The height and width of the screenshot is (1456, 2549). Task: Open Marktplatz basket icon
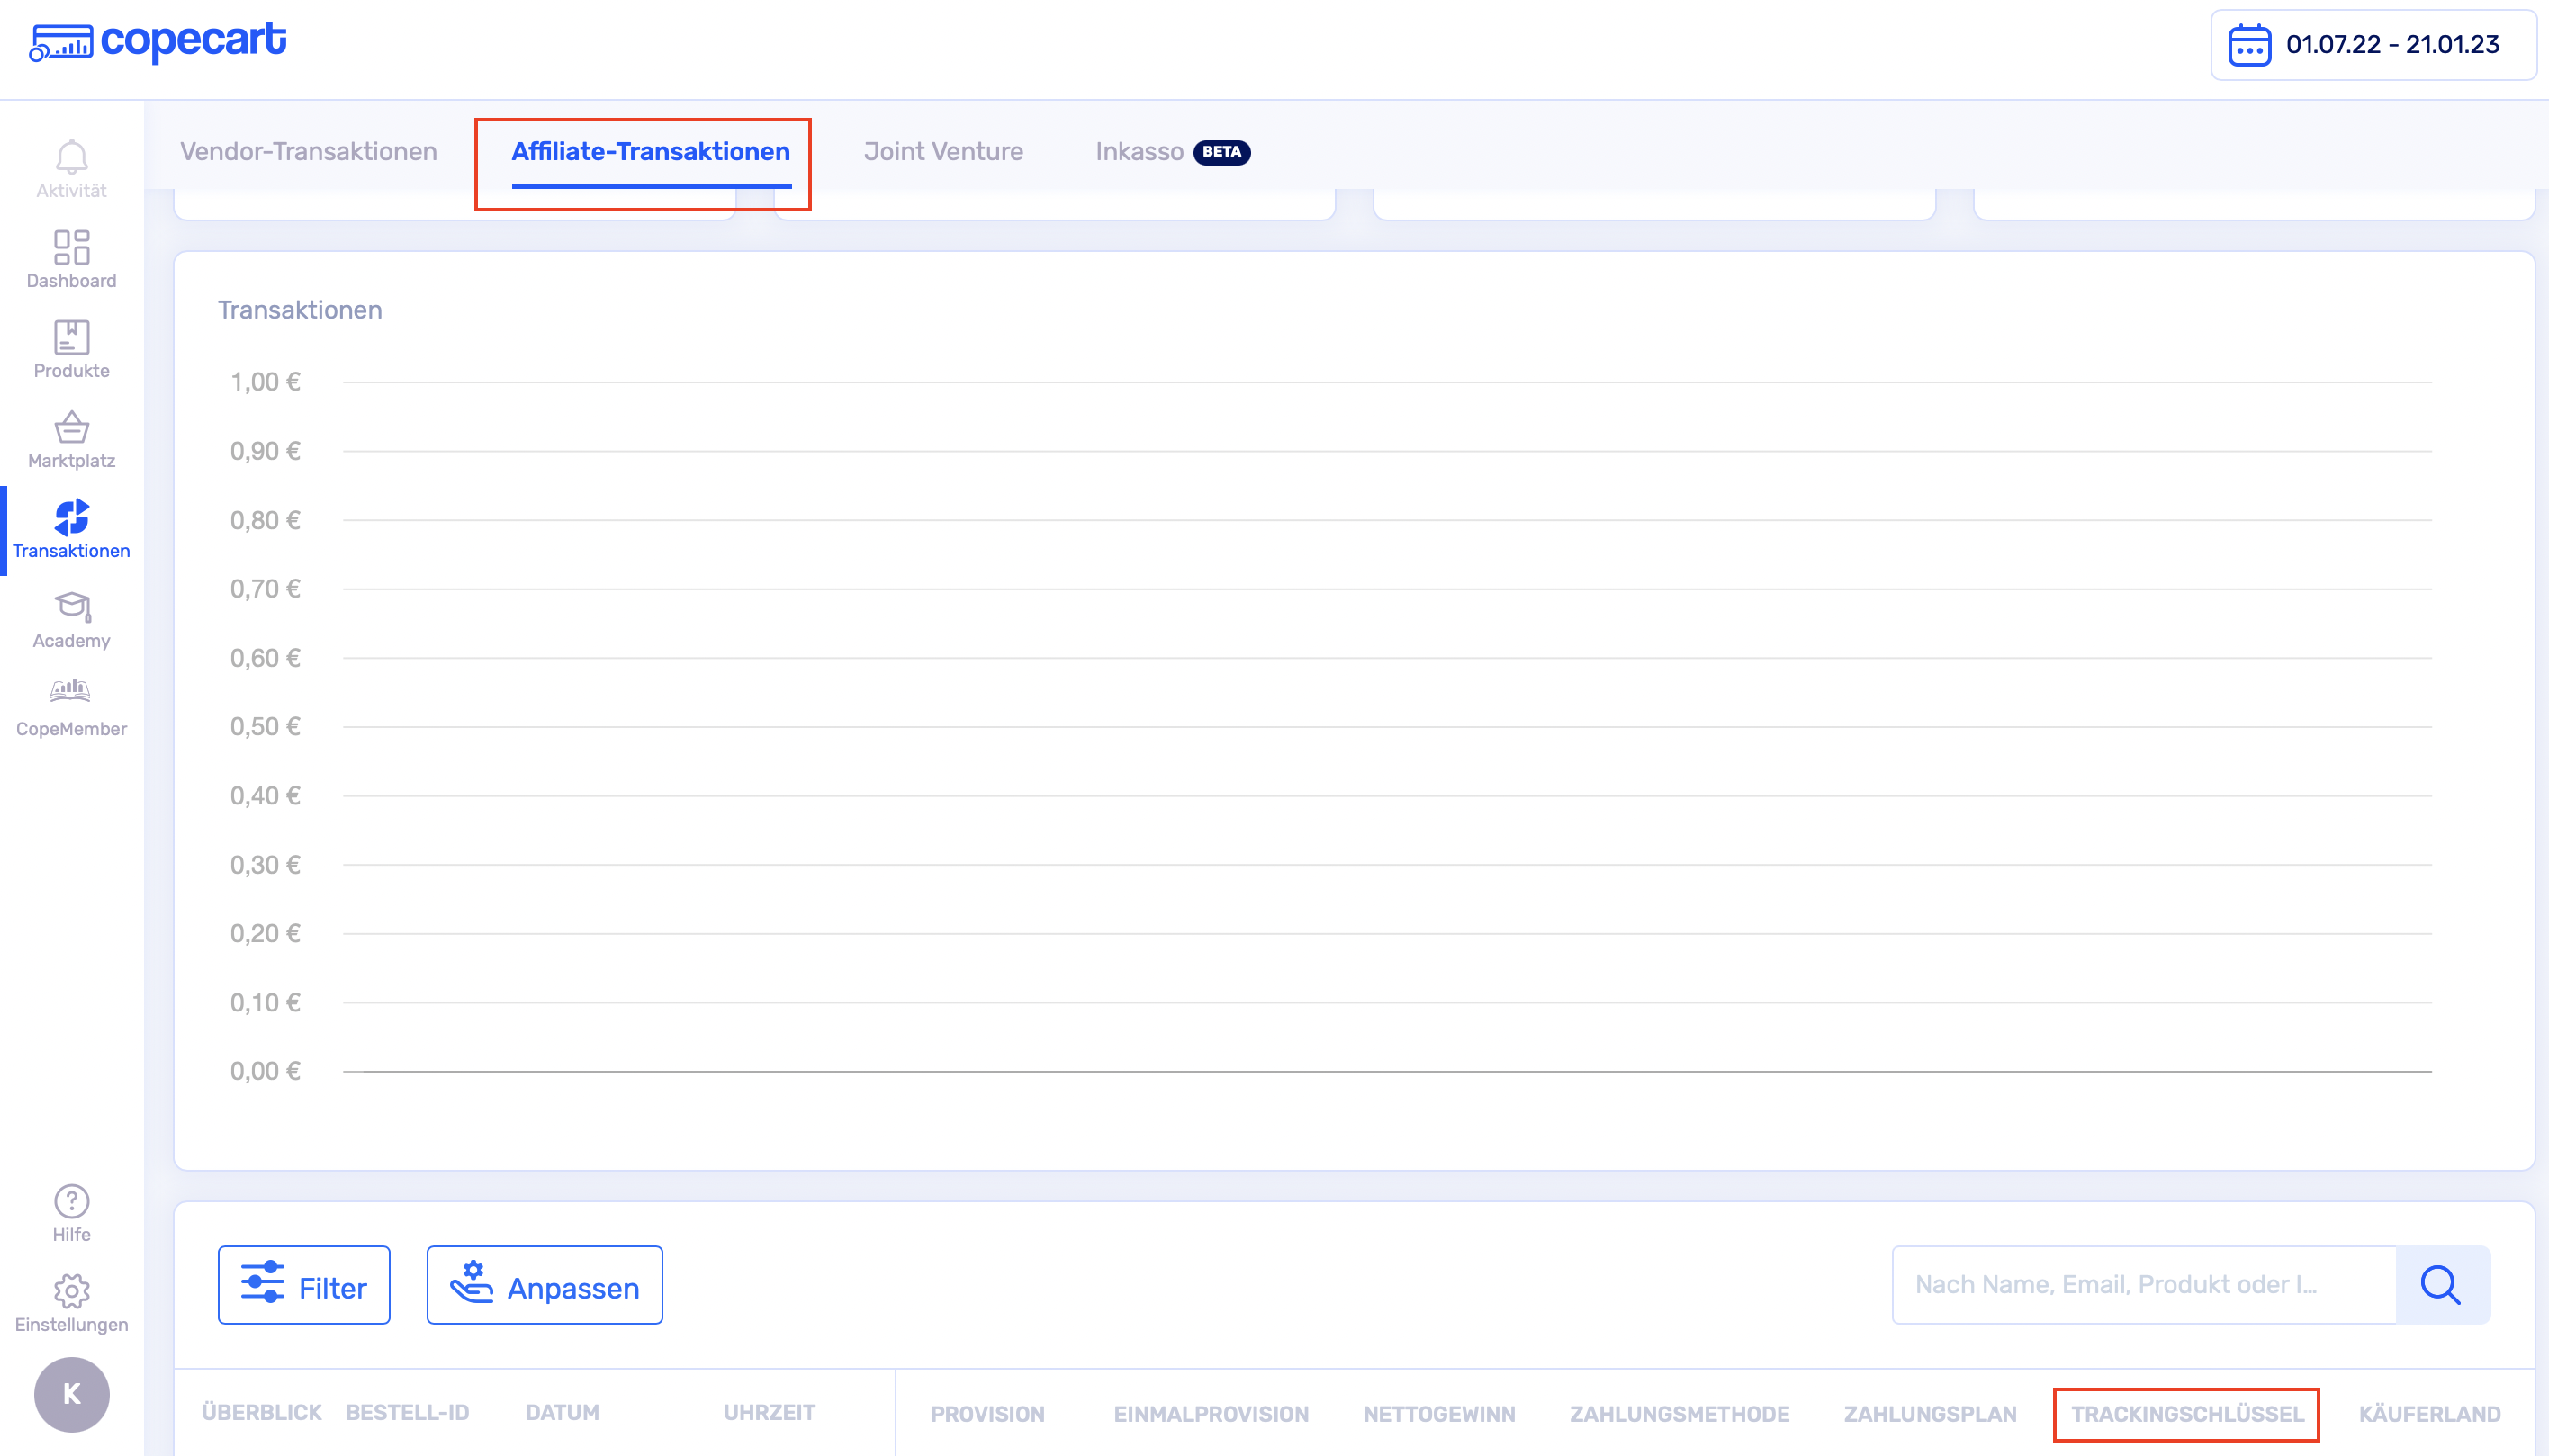(x=71, y=439)
